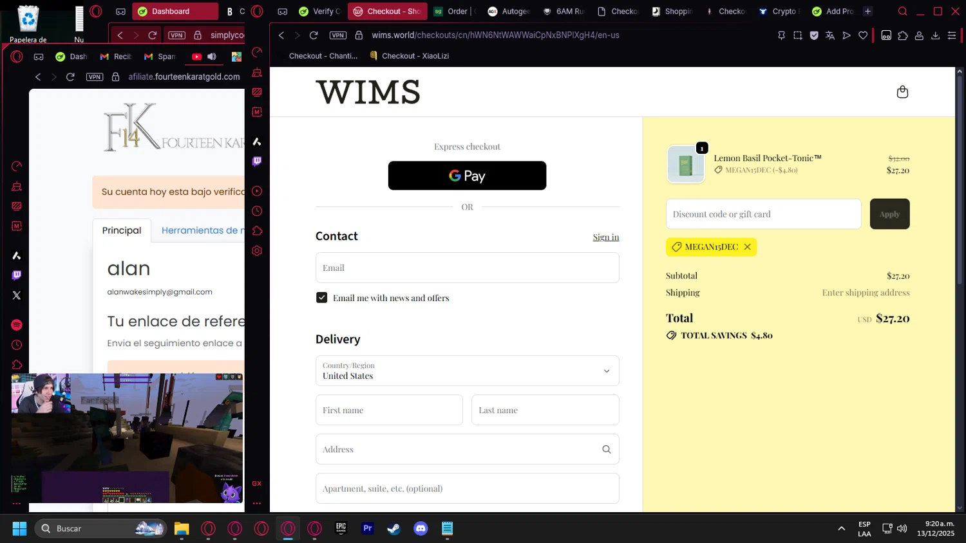
Task: Click the floating Minecraft stream video
Action: coord(127,438)
